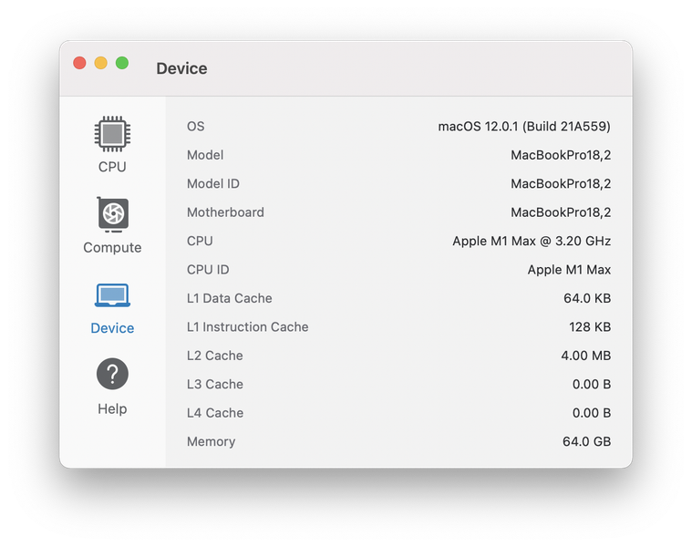
Task: Open the Help question mark icon
Action: click(112, 375)
